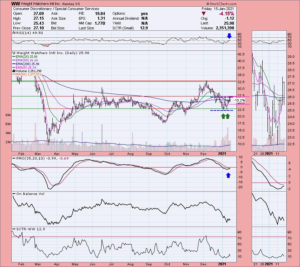The image size is (300, 267).
Task: Click the magenta EMA(5) legend line
Action: [x=14, y=68]
